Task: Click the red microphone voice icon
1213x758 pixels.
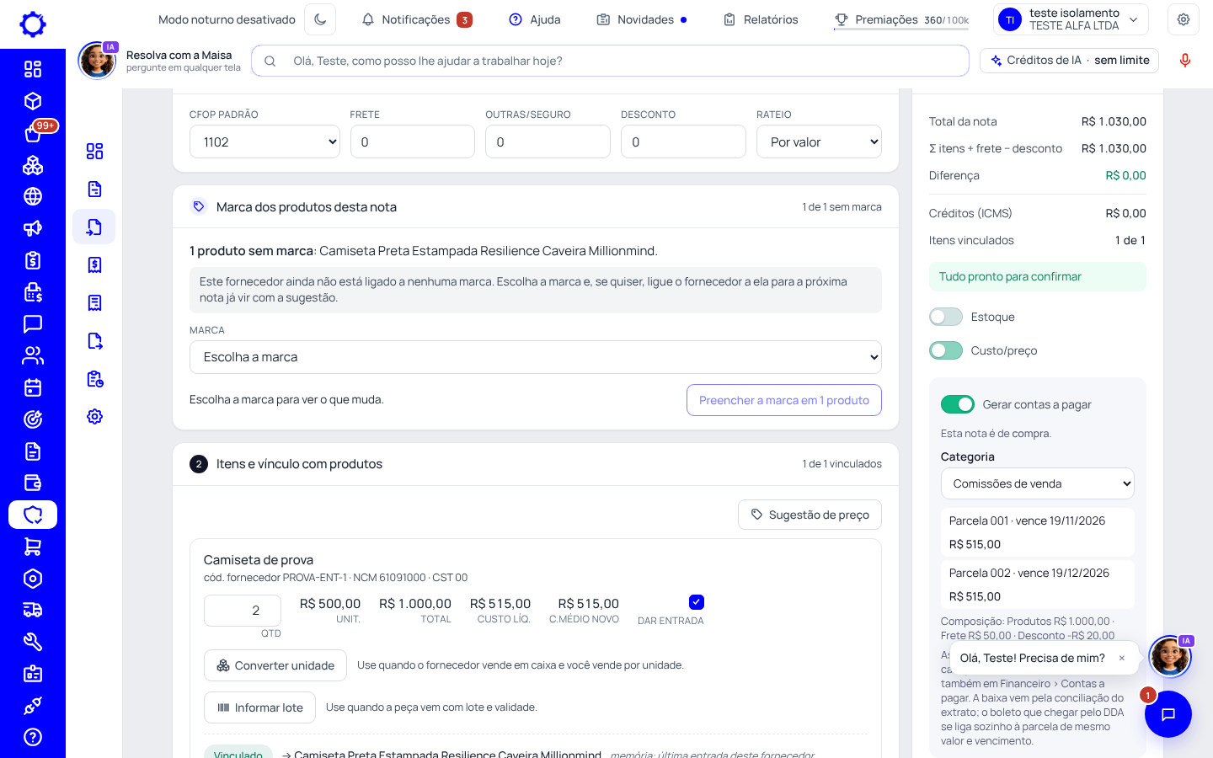Action: click(1185, 61)
